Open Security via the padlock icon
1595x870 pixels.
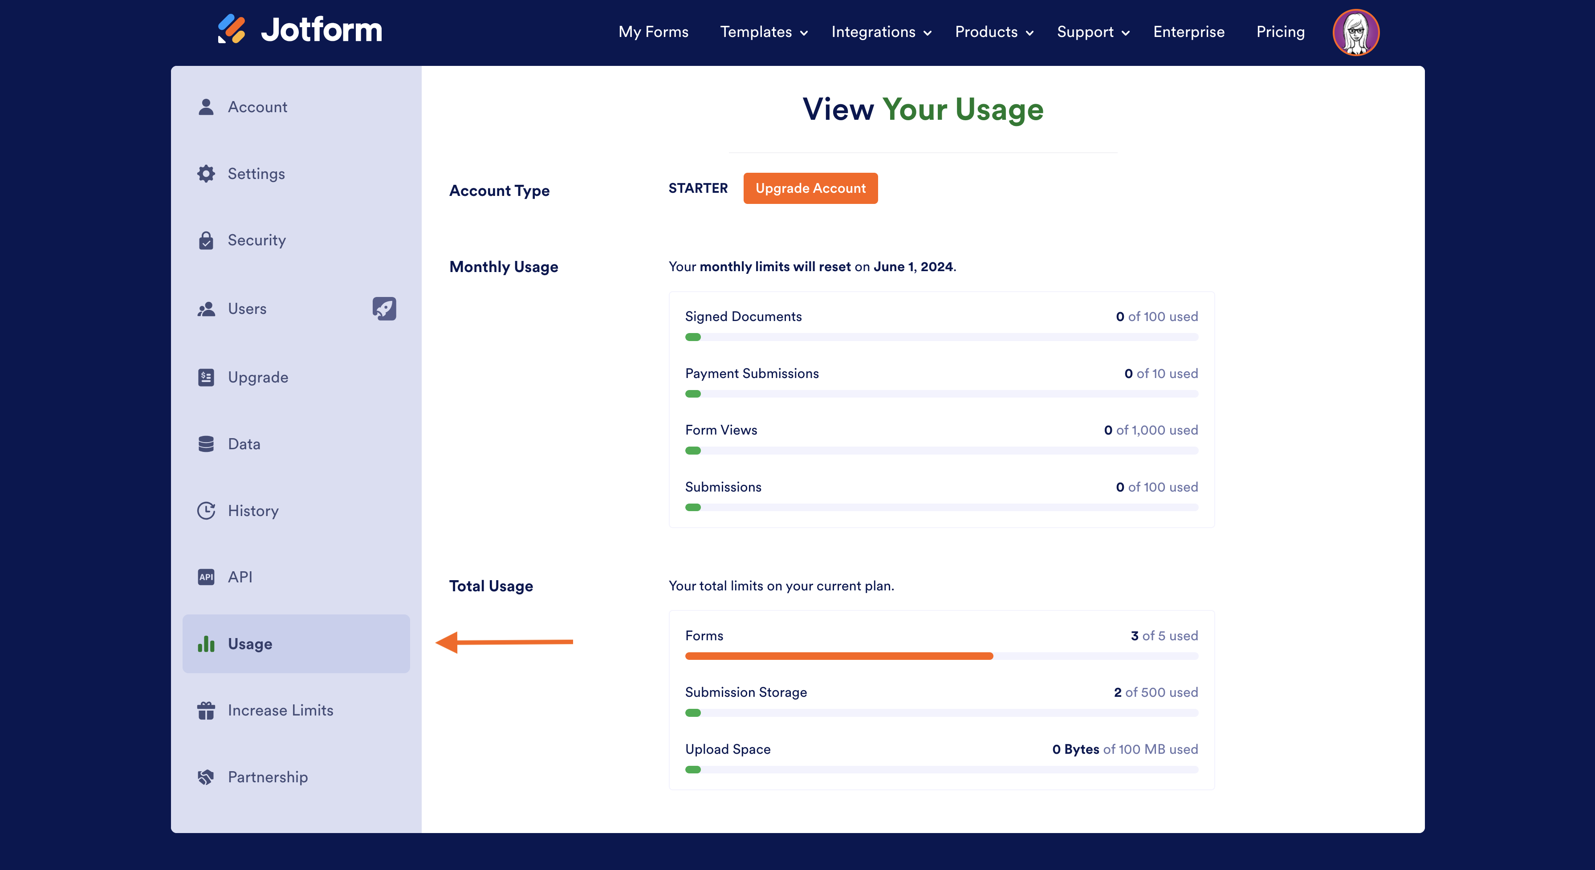coord(206,240)
